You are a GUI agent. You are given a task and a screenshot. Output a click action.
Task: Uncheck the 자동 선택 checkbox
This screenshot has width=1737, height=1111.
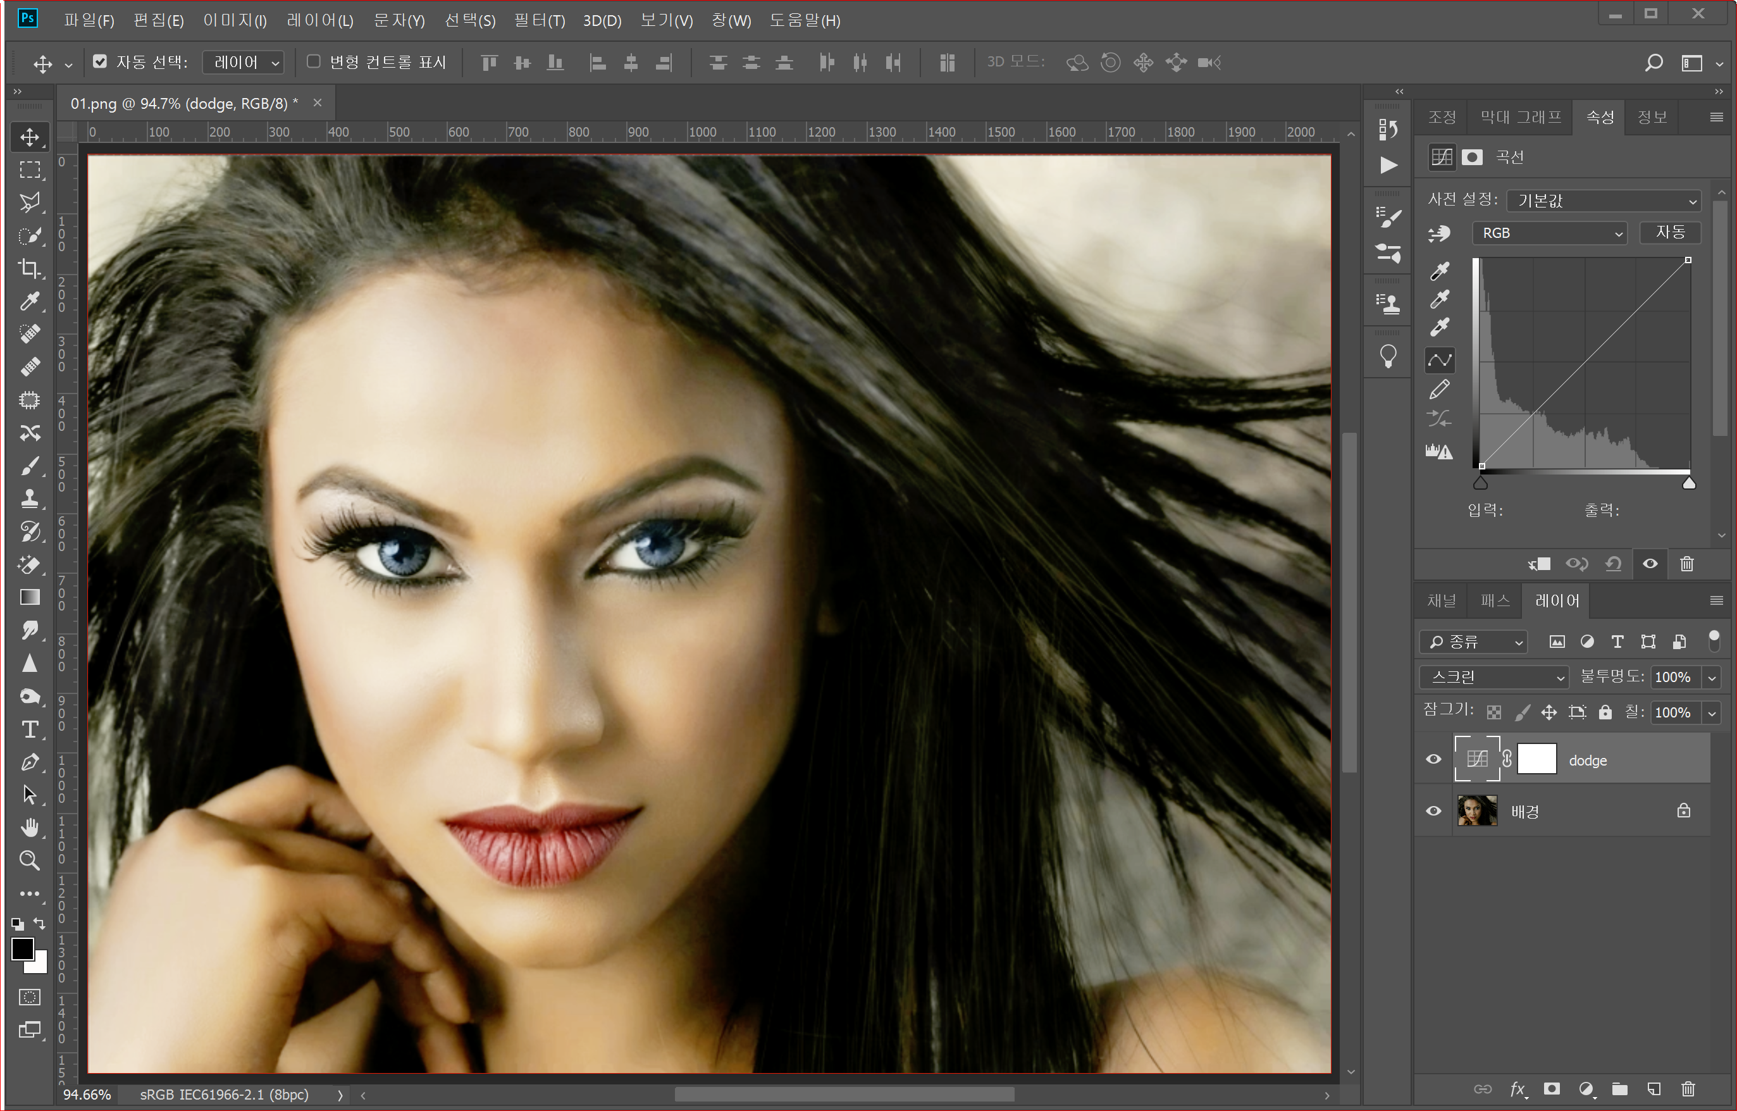[x=101, y=62]
